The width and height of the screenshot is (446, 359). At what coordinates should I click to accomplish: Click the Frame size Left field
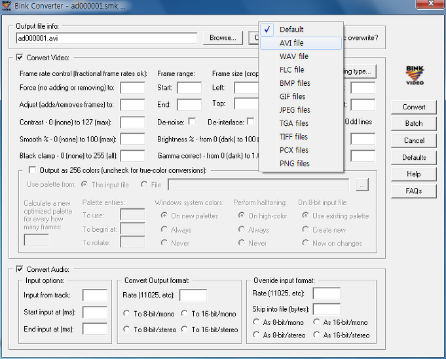pyautogui.click(x=246, y=88)
